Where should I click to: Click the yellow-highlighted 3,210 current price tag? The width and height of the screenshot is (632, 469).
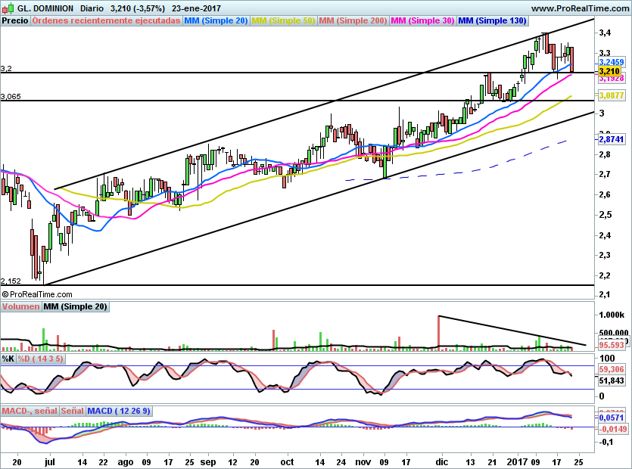[x=609, y=71]
